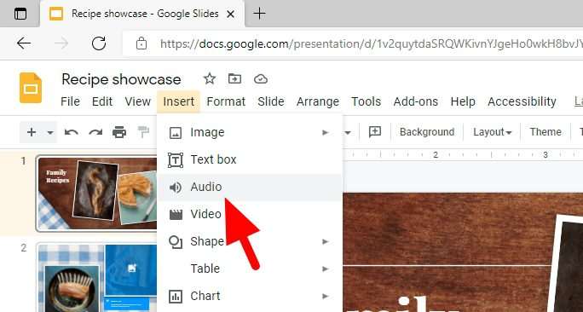Click the Image menu icon
The height and width of the screenshot is (312, 583).
pyautogui.click(x=176, y=133)
